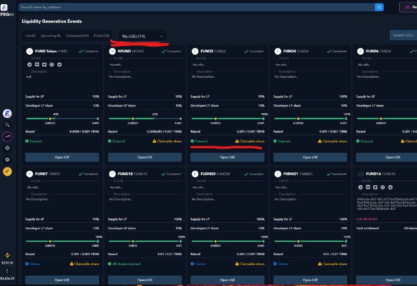Click Open LGE for FUND15
Image resolution: width=417 pixels, height=286 pixels.
pos(145,280)
